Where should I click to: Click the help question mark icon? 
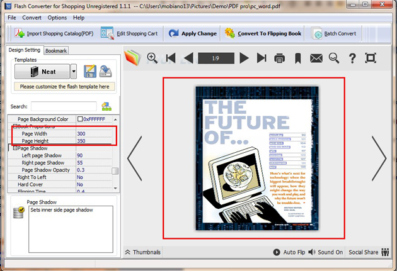[x=352, y=58]
